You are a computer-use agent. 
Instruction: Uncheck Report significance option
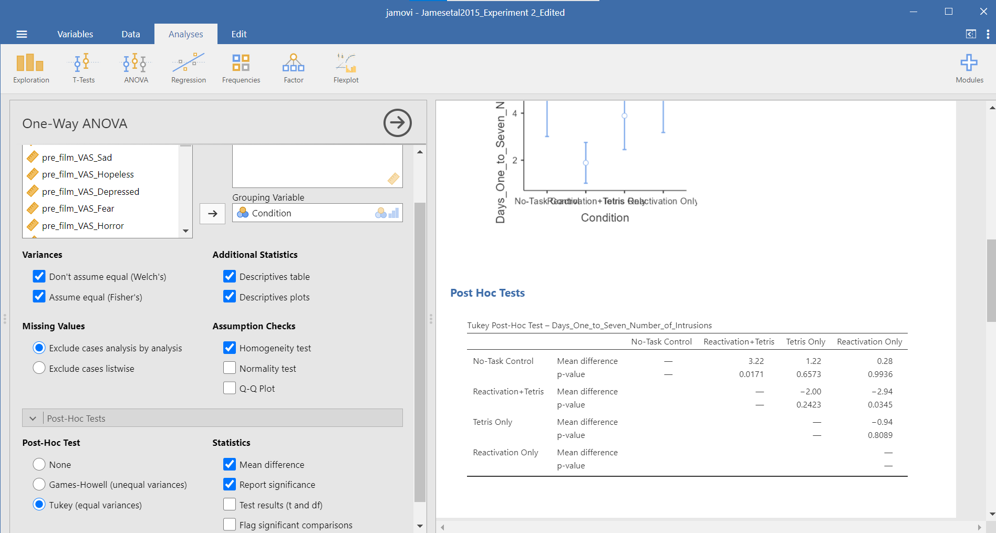click(230, 484)
